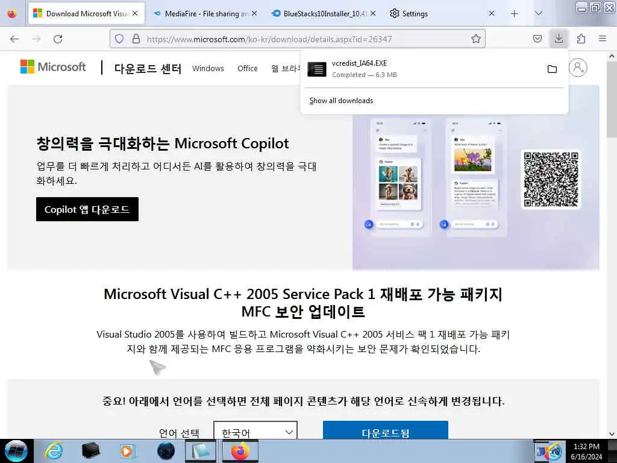Open the 한국어 language dropdown

click(255, 430)
